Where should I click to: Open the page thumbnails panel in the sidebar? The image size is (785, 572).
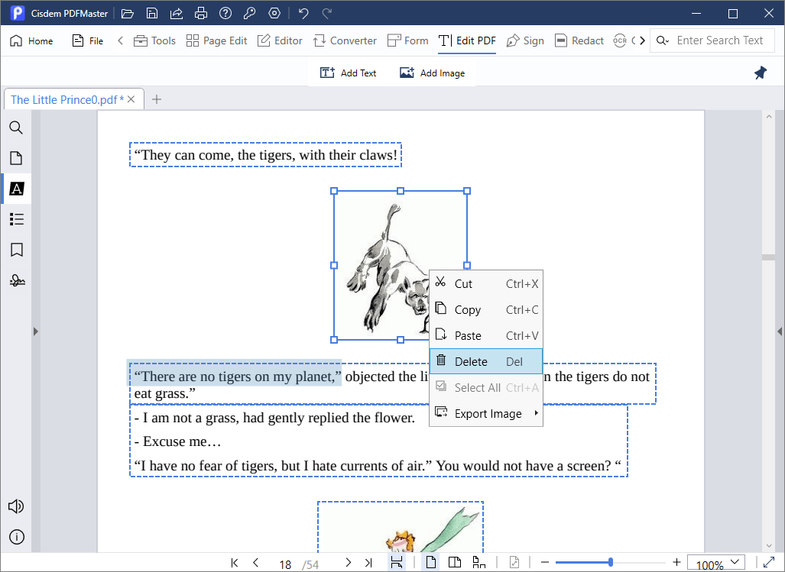pos(16,158)
